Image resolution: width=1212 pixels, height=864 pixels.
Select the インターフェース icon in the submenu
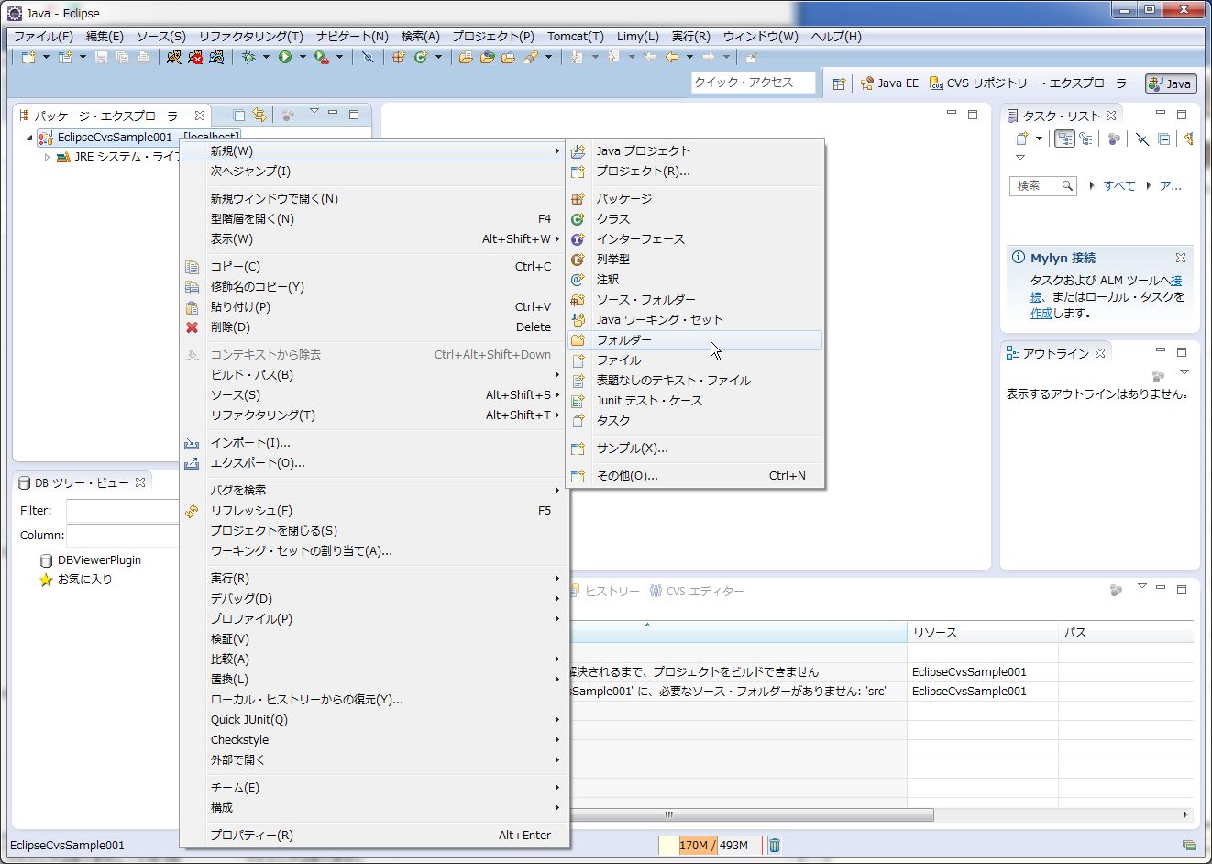click(x=578, y=238)
